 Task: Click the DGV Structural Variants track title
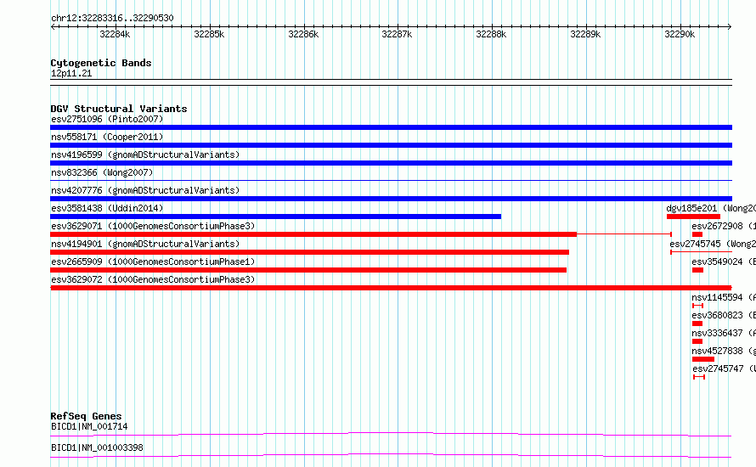coord(119,109)
